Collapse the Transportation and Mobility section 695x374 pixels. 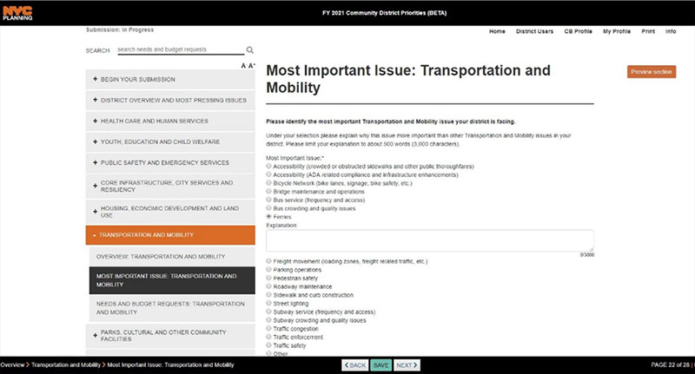coord(170,235)
